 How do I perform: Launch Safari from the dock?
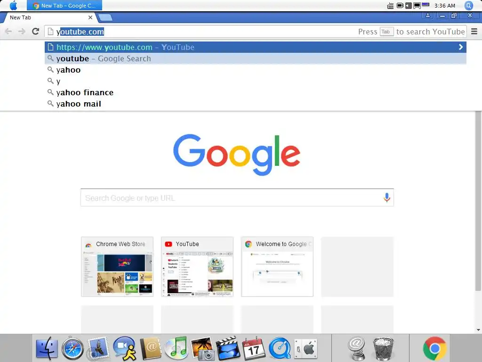(x=72, y=349)
